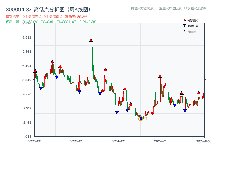This screenshot has width=227, height=170.
Task: Click the second-to-last red high marker near 4.3
Action: click(182, 93)
